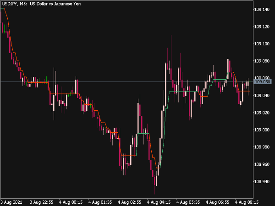
Task: Click the 109.040 price axis label
Action: click(x=262, y=96)
